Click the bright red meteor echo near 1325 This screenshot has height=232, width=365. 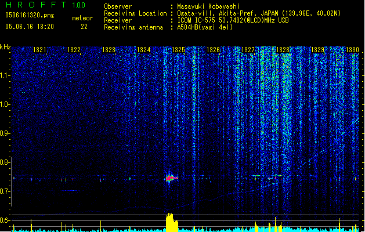coord(172,179)
